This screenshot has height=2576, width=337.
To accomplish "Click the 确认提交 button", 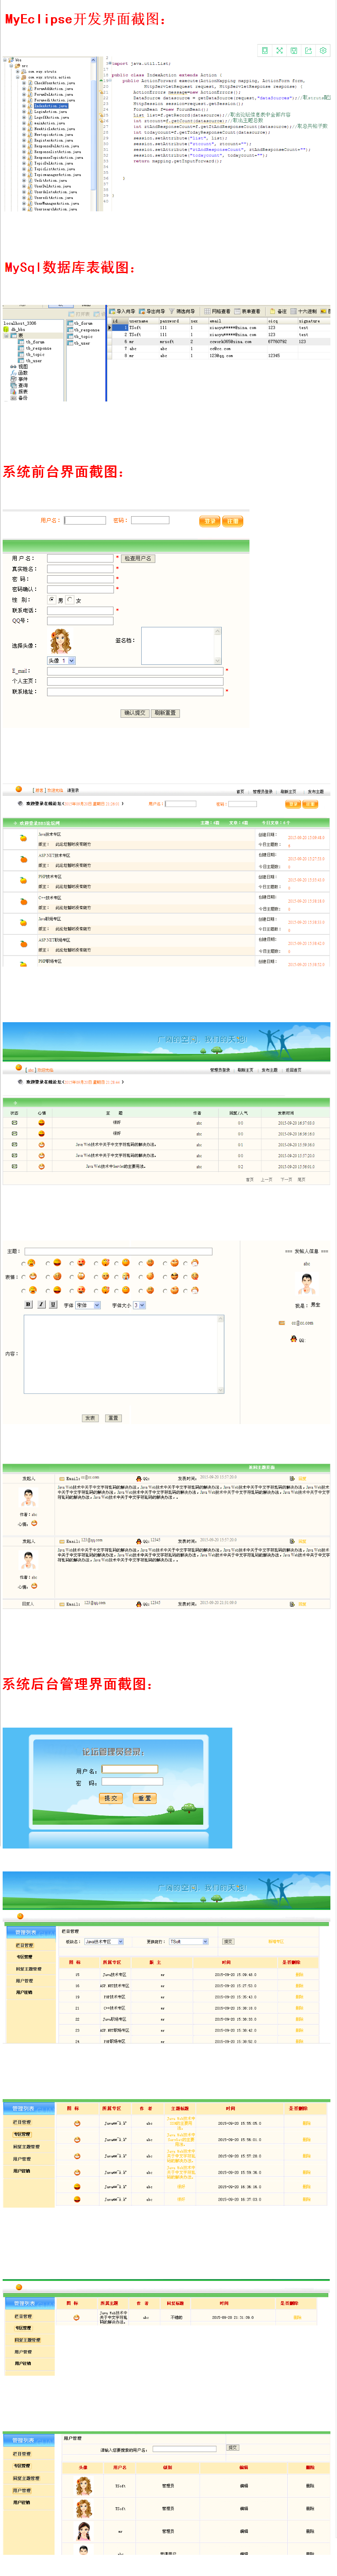I will pos(134,713).
